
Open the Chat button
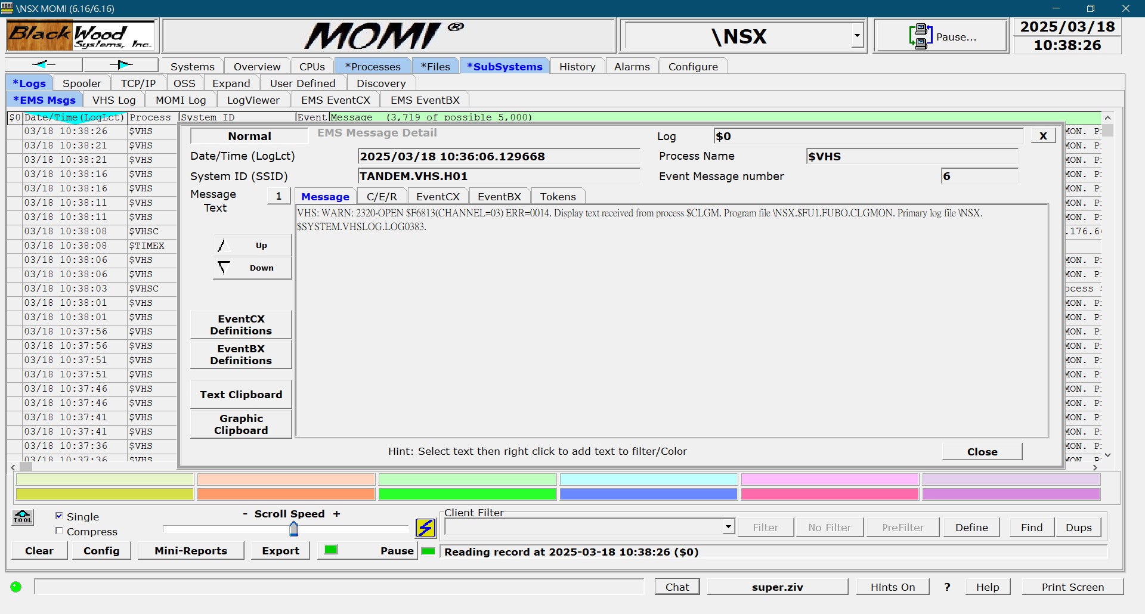click(677, 587)
